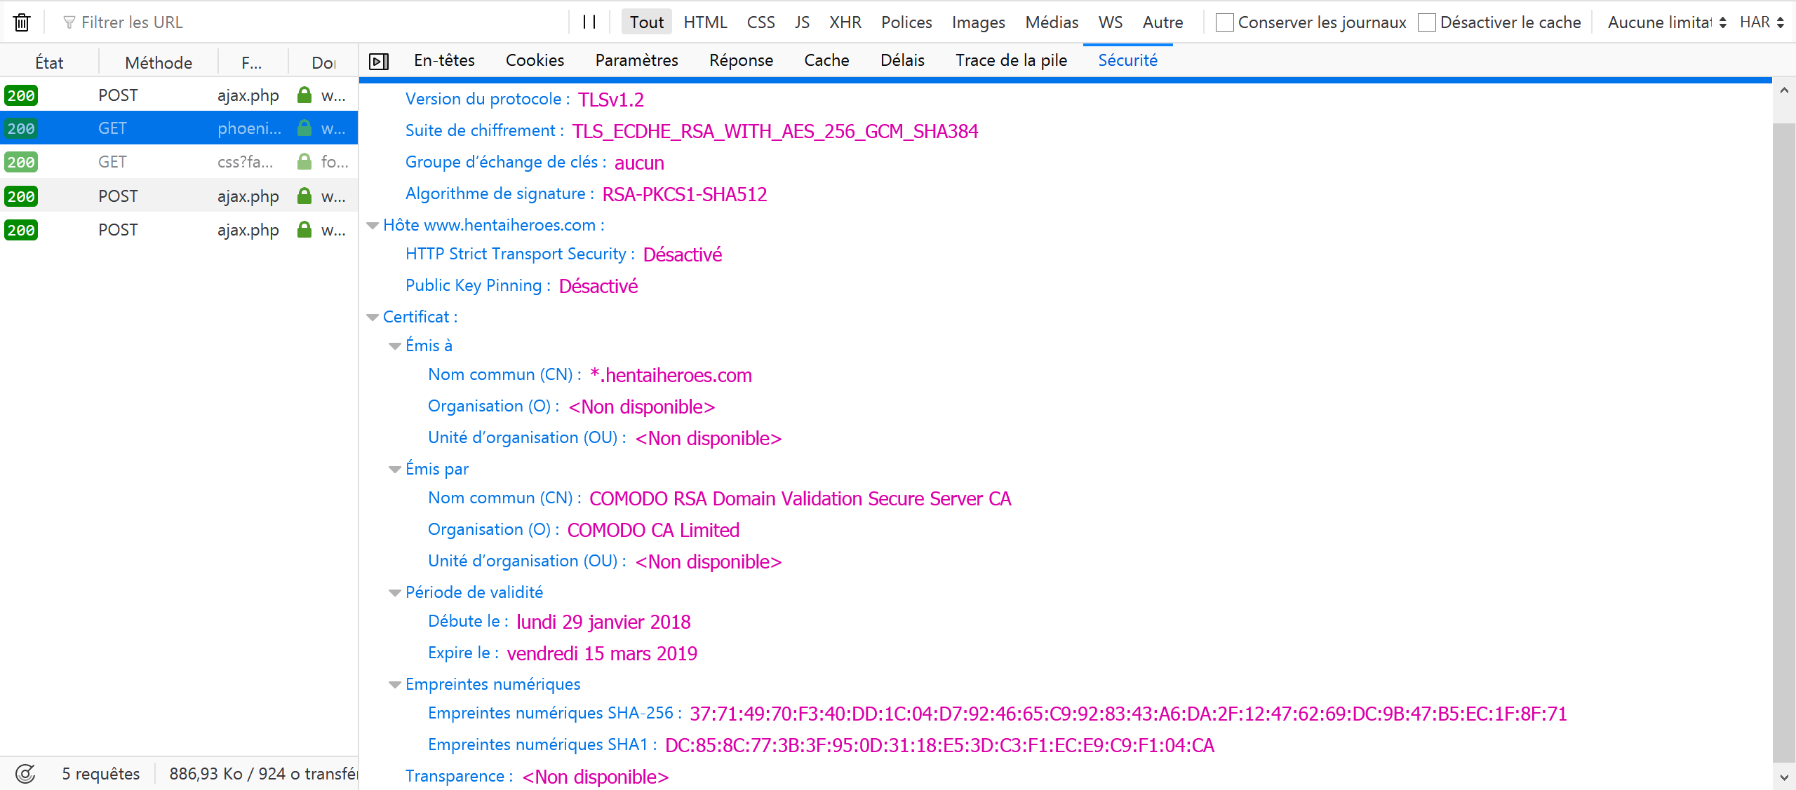The width and height of the screenshot is (1796, 790).
Task: Click the performance analysis icon in the status bar
Action: tap(25, 774)
